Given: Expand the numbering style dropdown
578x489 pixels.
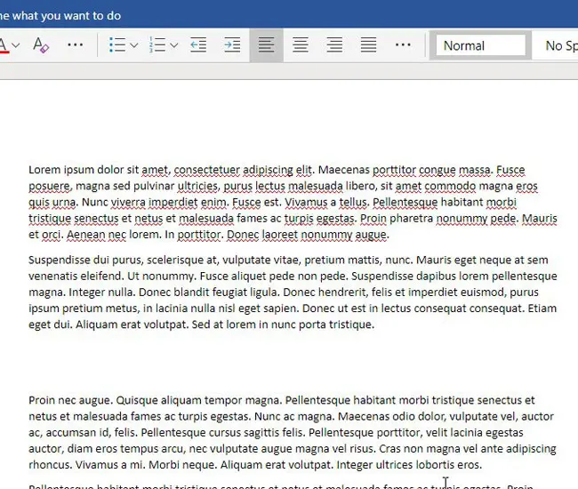Looking at the screenshot, I should (x=174, y=45).
